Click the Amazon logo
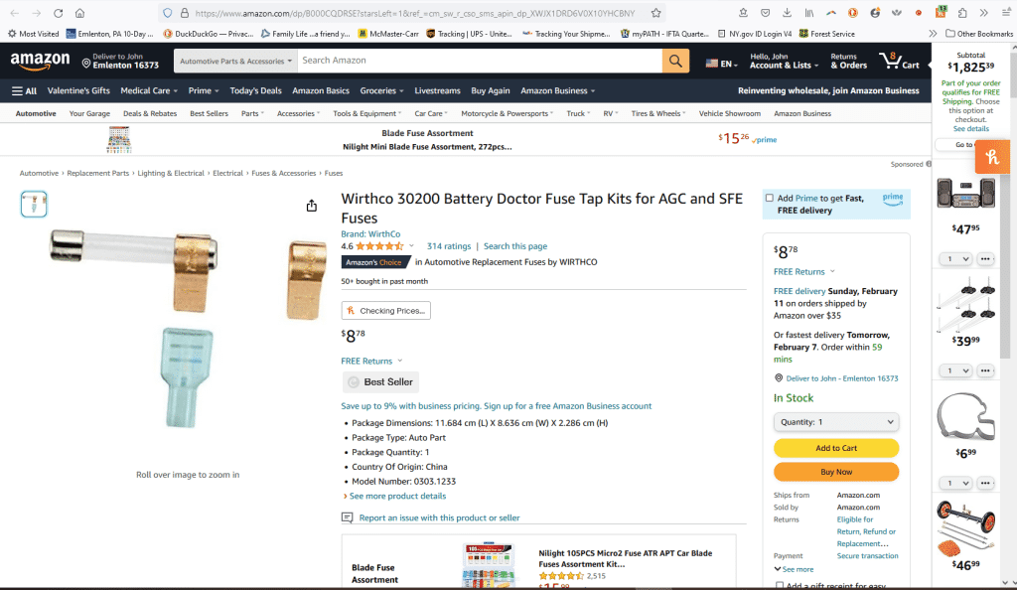Image resolution: width=1017 pixels, height=590 pixels. coord(40,61)
